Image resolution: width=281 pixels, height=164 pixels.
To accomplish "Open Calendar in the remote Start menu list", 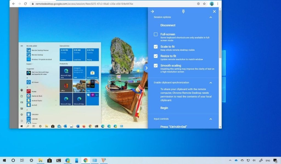I will coord(32,119).
